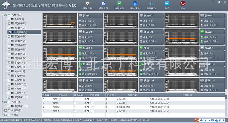
Task: Click the Sogou input method S icon
Action: (x=197, y=120)
